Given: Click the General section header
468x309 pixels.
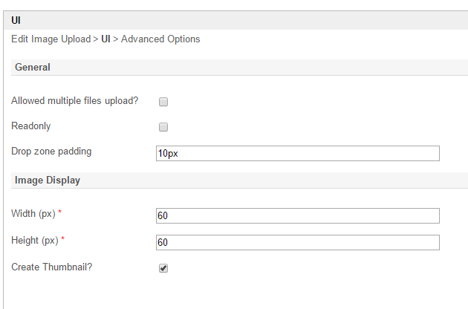Looking at the screenshot, I should pyautogui.click(x=33, y=68).
